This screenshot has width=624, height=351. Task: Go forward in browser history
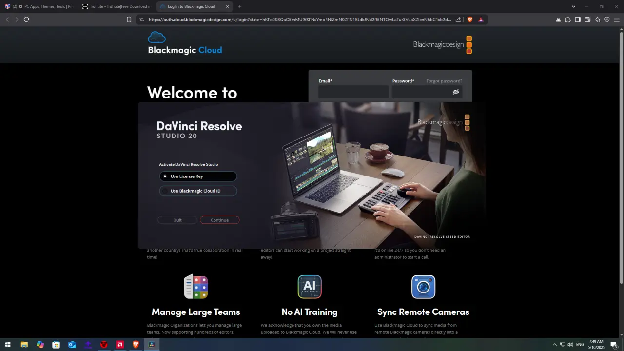(17, 19)
